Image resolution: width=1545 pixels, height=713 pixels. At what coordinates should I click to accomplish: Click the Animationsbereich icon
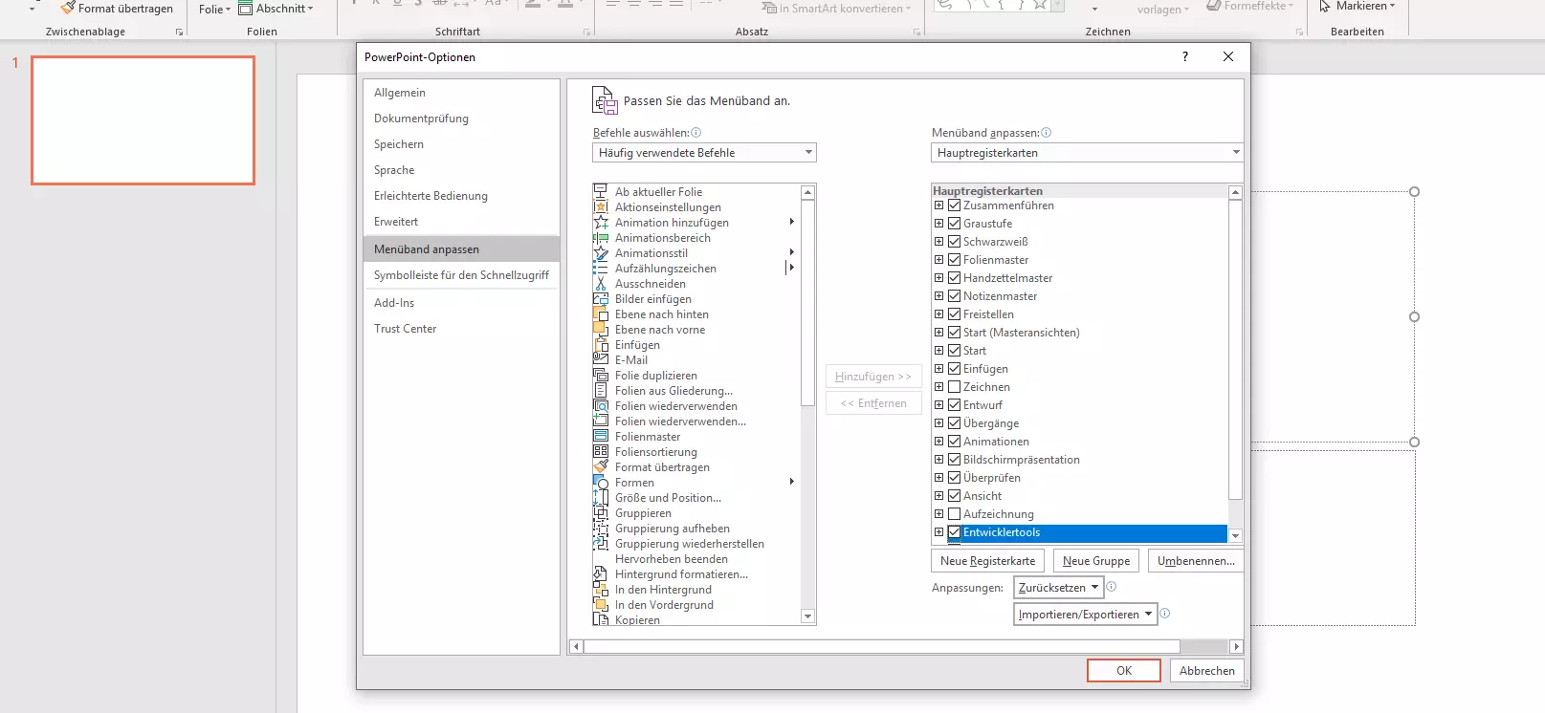pos(601,237)
